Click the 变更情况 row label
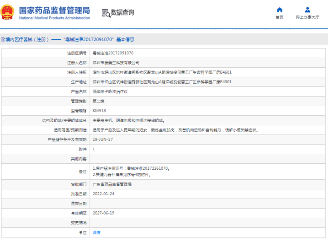The width and height of the screenshot is (329, 242). coord(79,223)
